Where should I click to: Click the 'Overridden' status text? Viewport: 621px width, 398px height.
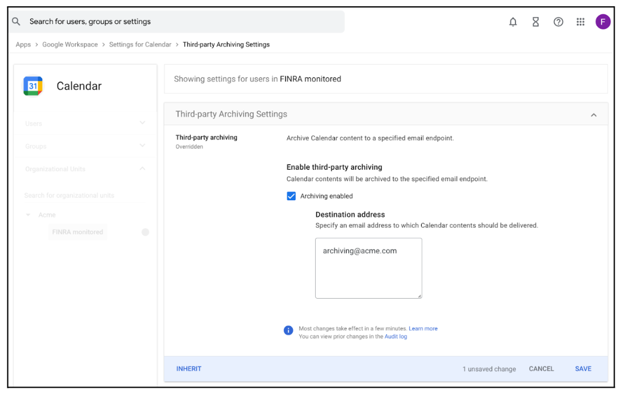189,147
